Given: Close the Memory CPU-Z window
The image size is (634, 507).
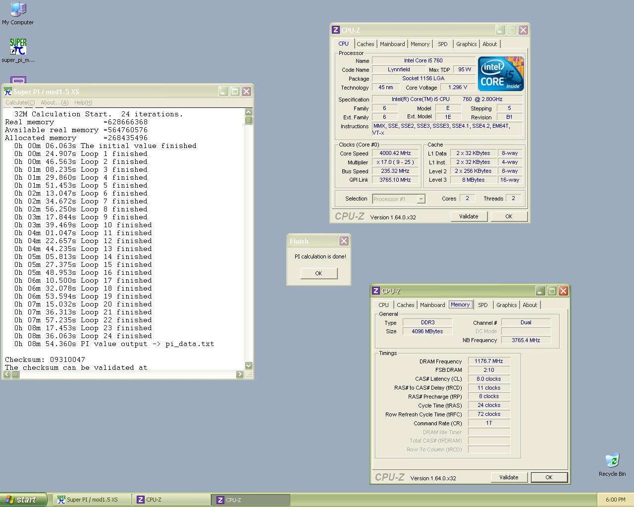Looking at the screenshot, I should click(x=563, y=291).
